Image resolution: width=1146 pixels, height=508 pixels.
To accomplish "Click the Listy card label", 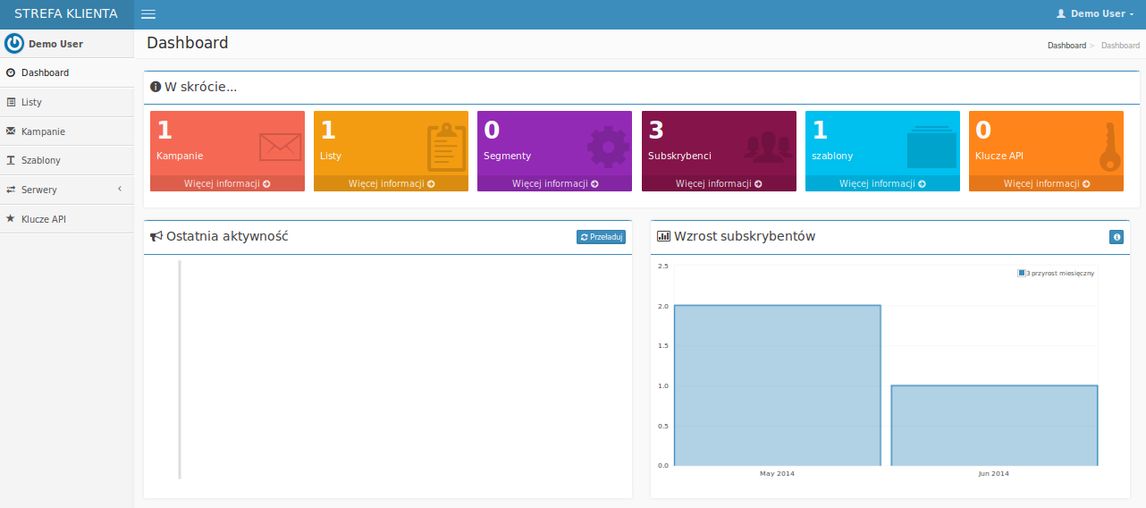I will point(331,156).
